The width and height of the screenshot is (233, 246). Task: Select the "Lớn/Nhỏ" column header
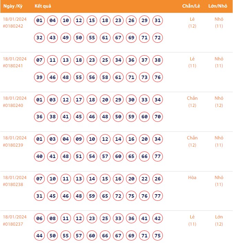tap(218, 6)
